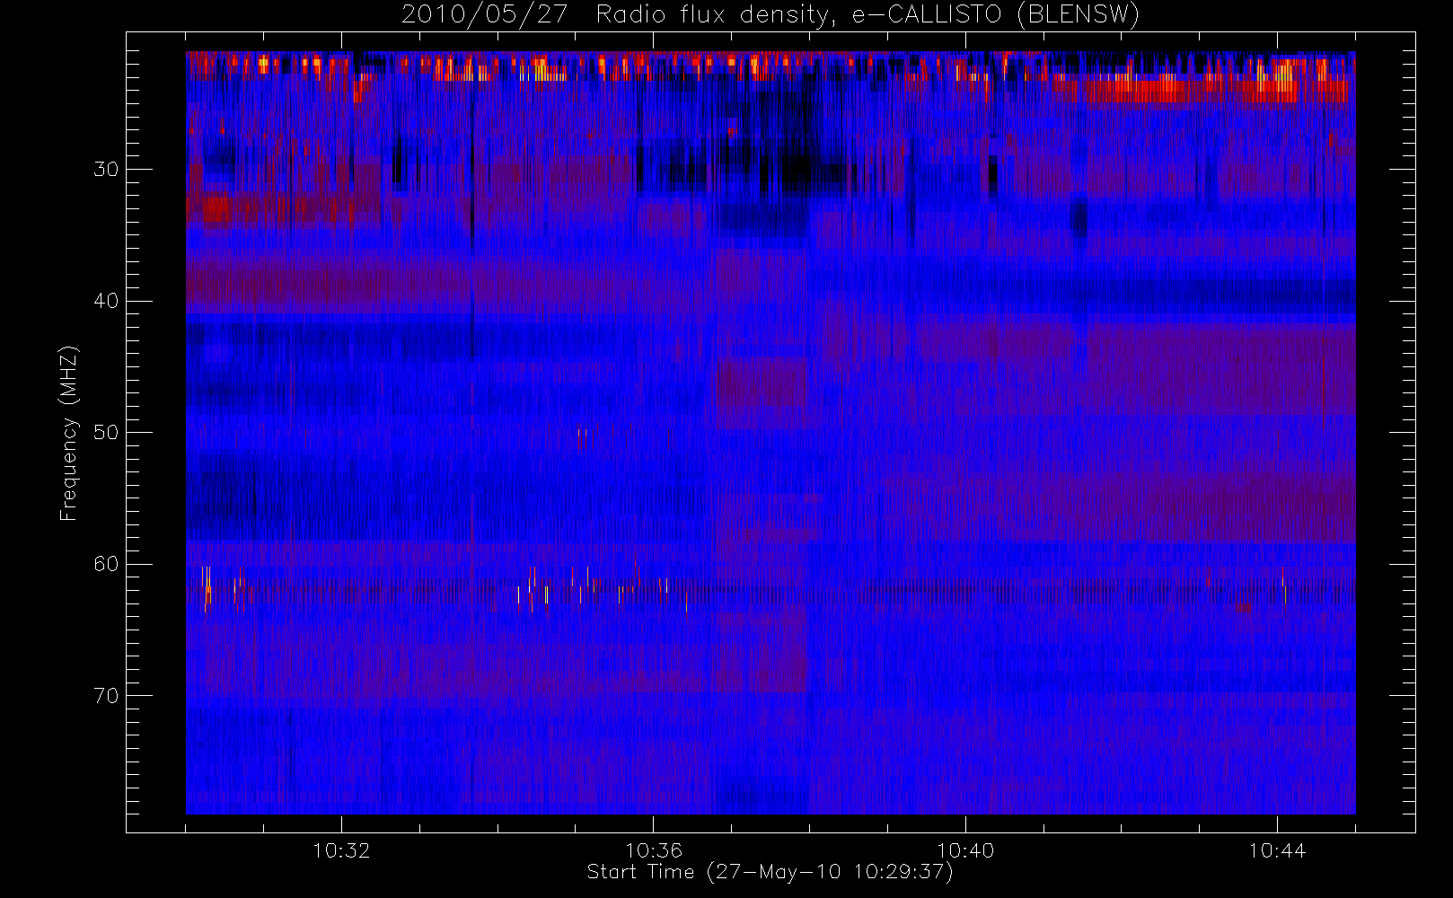Click the 10:36 time tick label

tap(654, 850)
